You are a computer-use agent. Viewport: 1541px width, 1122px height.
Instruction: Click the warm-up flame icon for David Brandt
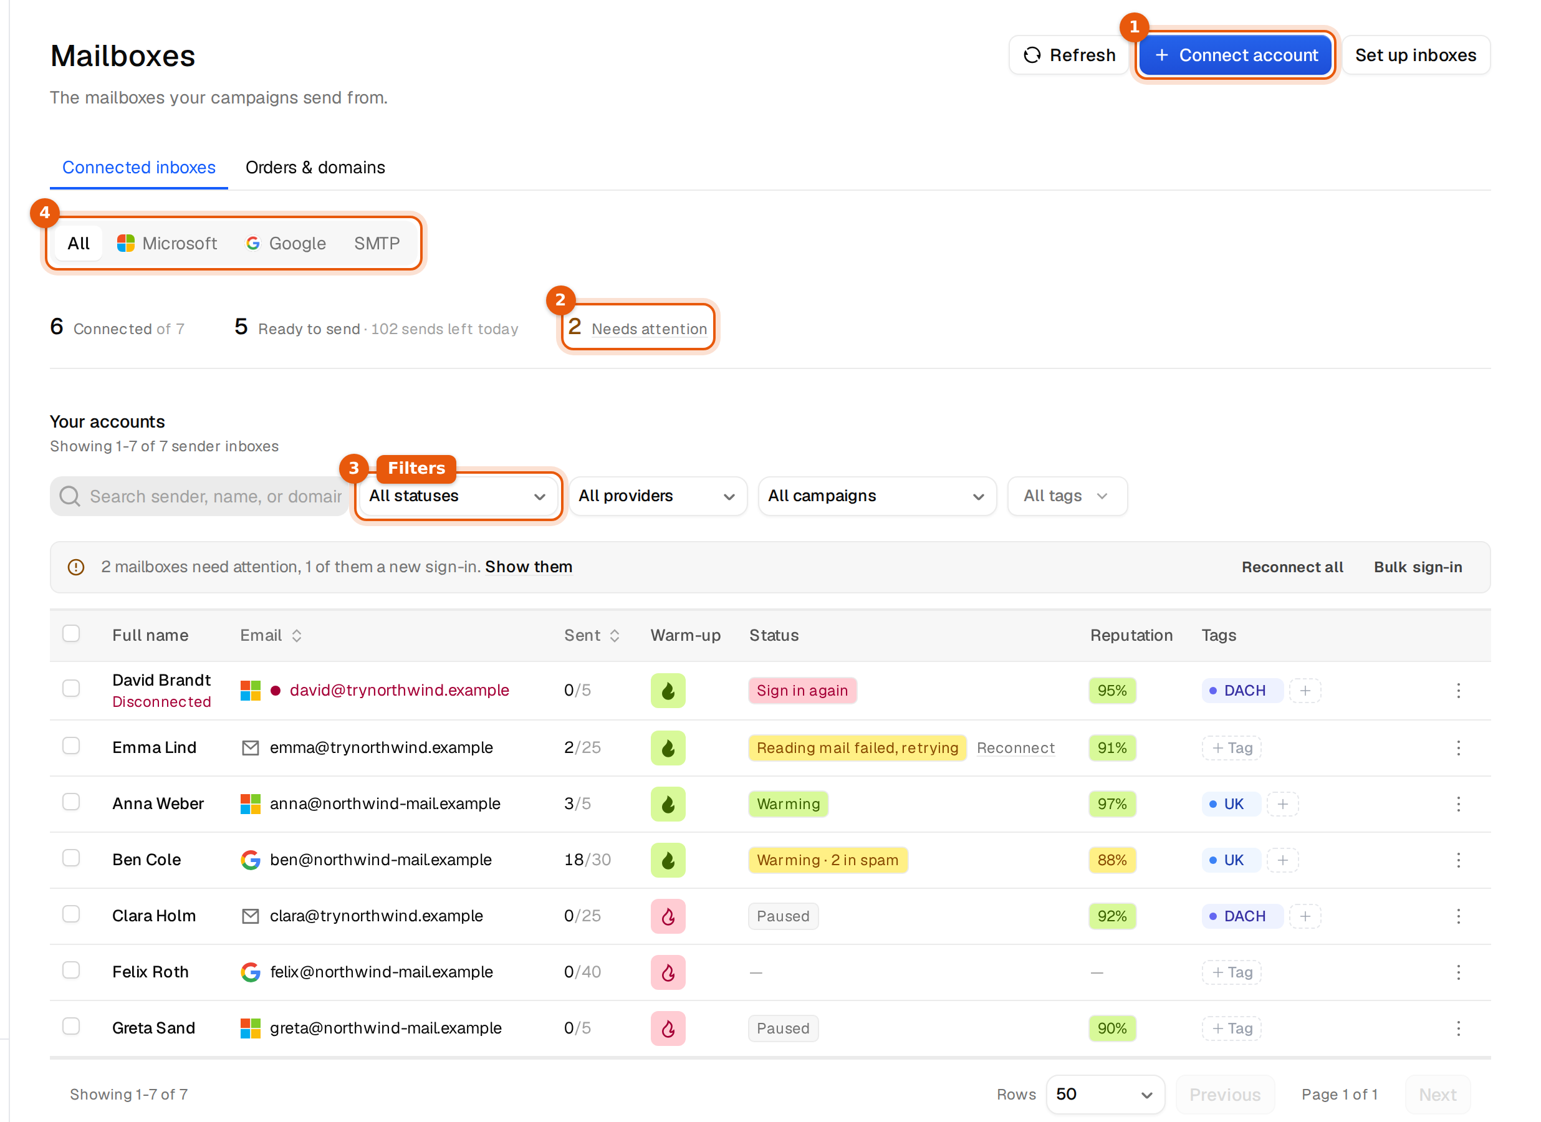668,691
